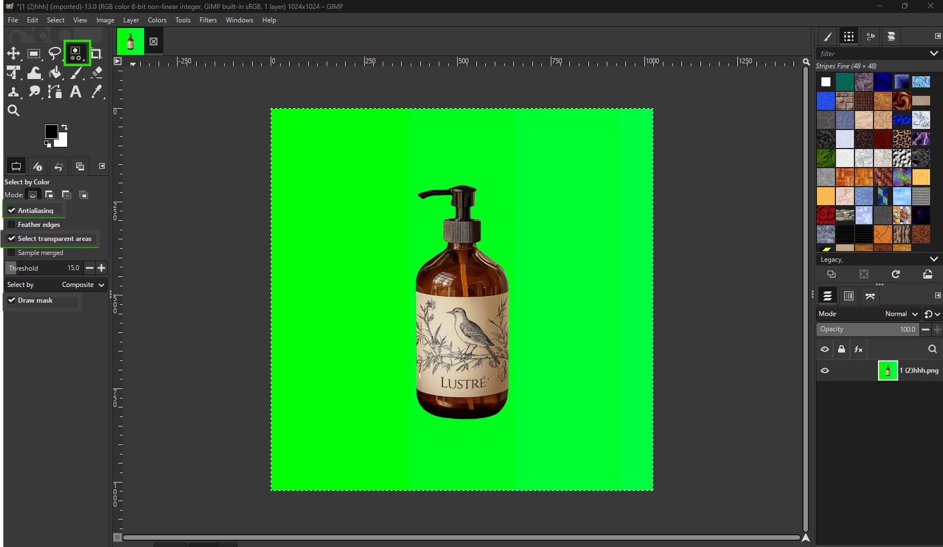Hide the 1 (2)hhh.png layer
Screen dimensions: 943x547
click(825, 370)
